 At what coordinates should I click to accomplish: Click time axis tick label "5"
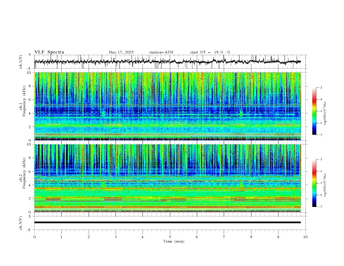pos(170,237)
